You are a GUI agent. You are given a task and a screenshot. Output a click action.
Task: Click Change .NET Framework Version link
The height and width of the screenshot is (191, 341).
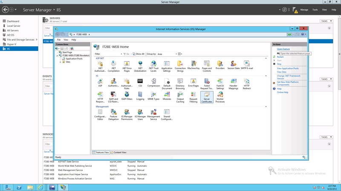tap(289, 77)
